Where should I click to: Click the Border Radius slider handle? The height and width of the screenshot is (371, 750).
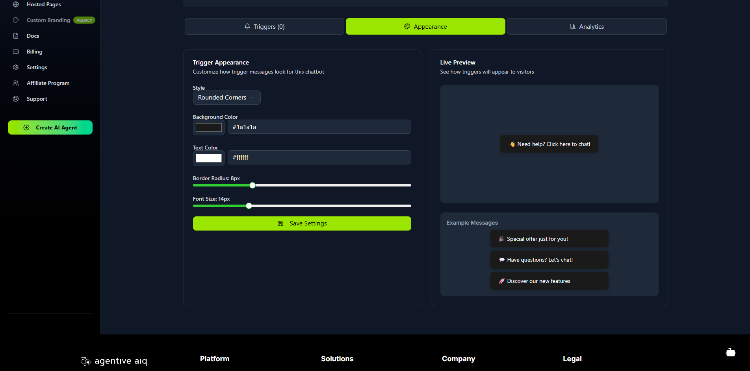coord(252,185)
